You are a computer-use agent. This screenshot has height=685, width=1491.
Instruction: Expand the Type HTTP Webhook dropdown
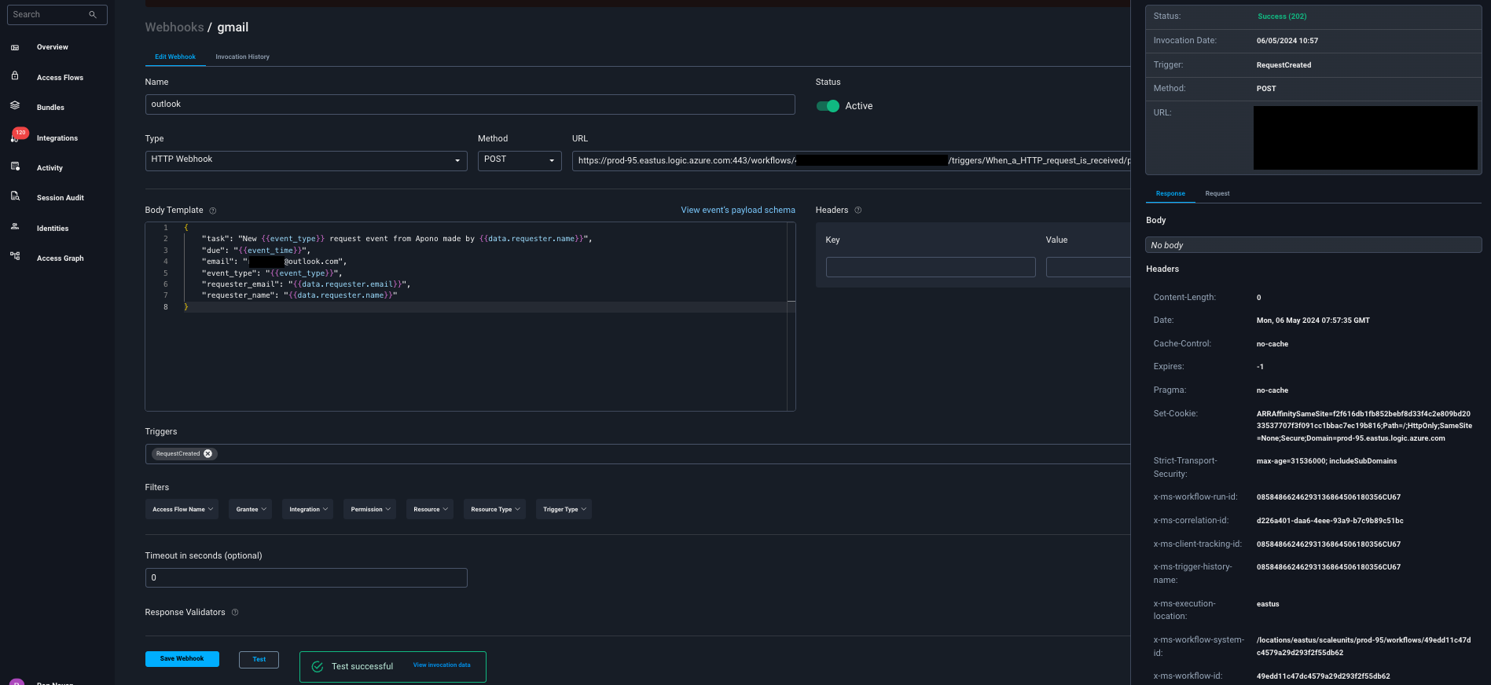[306, 160]
